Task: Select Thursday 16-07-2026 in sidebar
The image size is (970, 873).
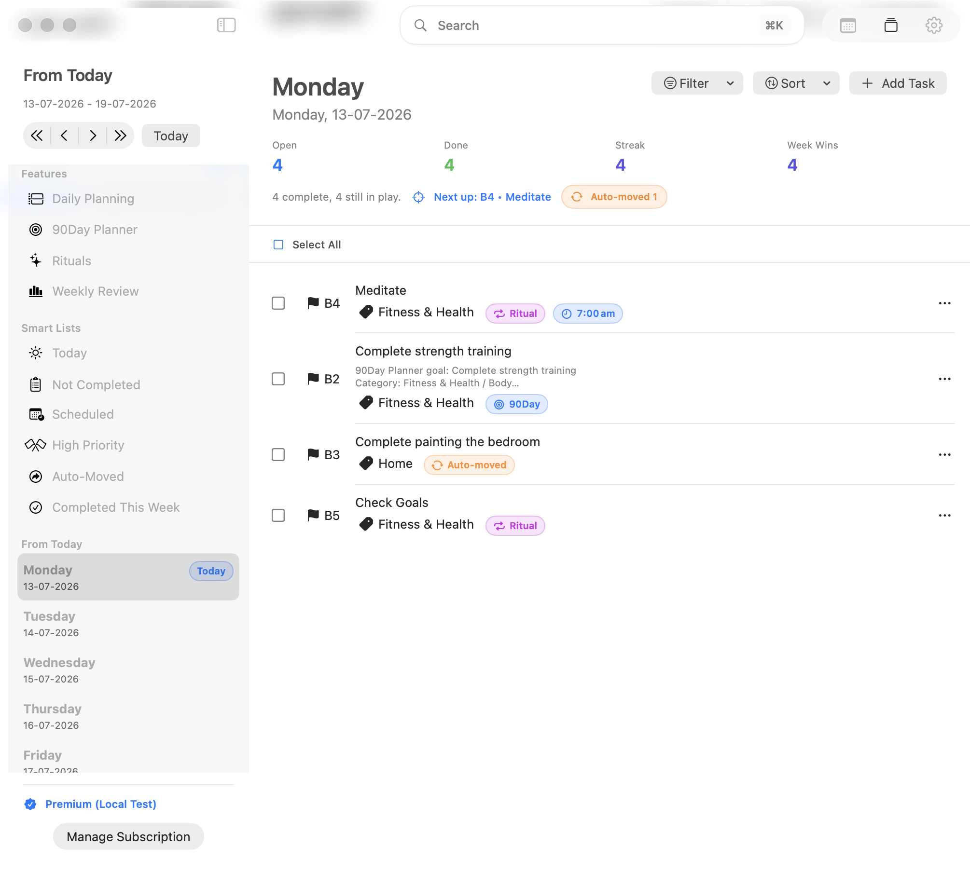Action: tap(128, 716)
